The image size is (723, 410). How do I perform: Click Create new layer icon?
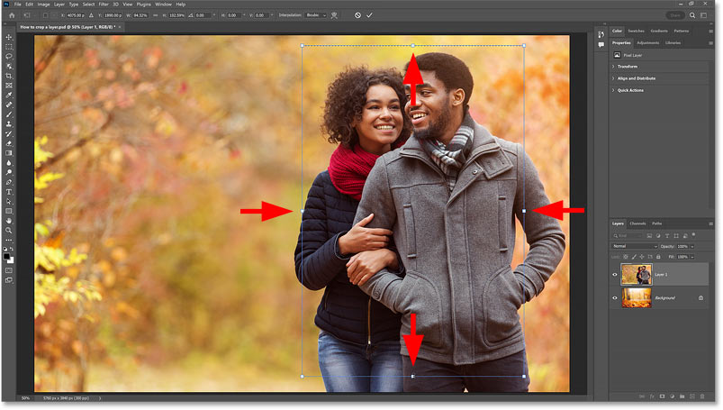692,396
